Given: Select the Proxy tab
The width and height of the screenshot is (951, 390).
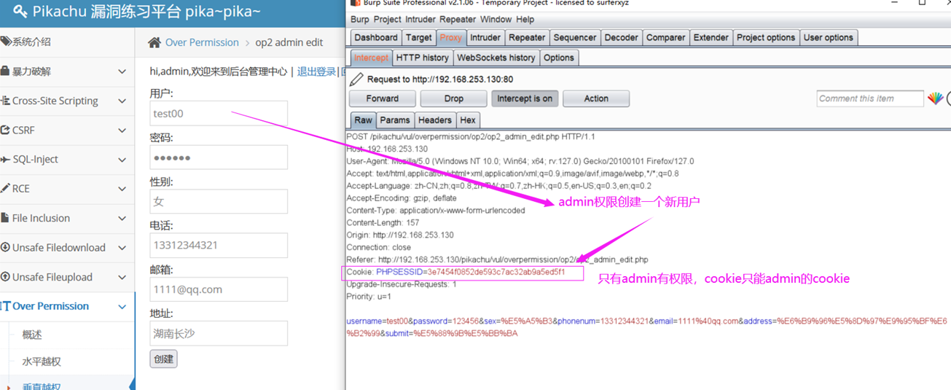Looking at the screenshot, I should (x=451, y=37).
